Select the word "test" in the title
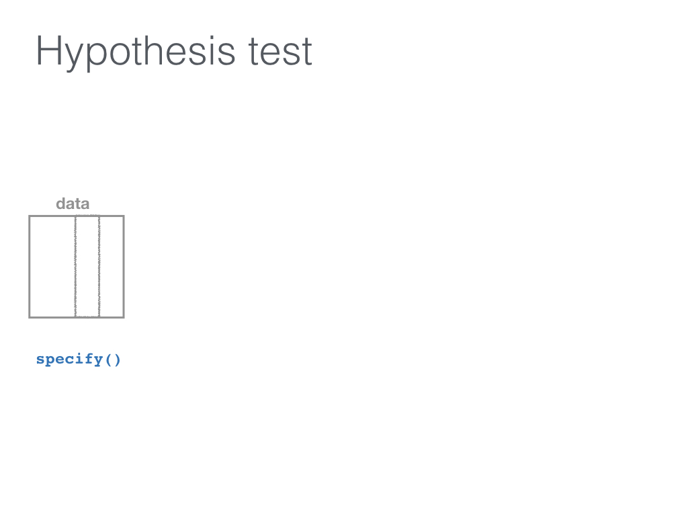688x516 pixels. [x=280, y=52]
